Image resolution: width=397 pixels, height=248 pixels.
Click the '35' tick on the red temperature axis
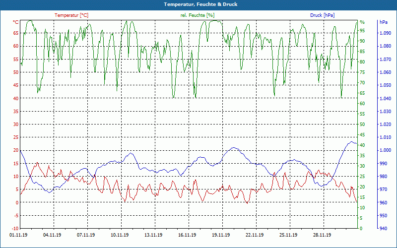click(16, 111)
